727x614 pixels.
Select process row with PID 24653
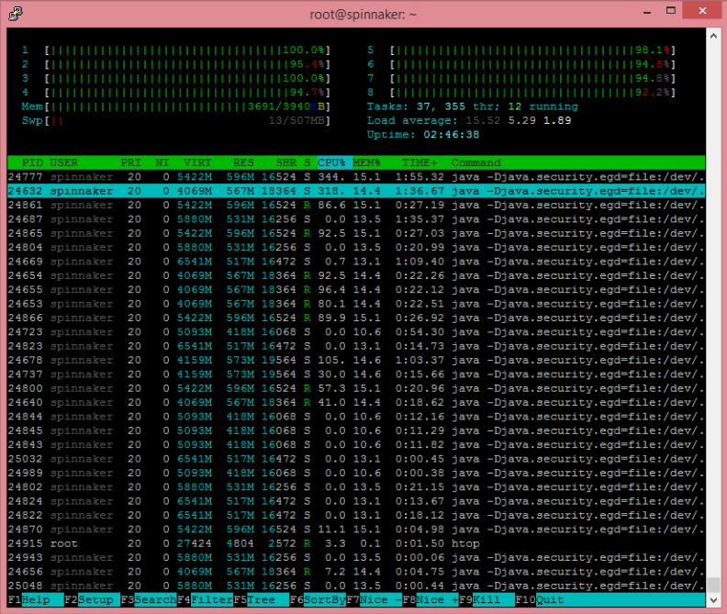356,304
